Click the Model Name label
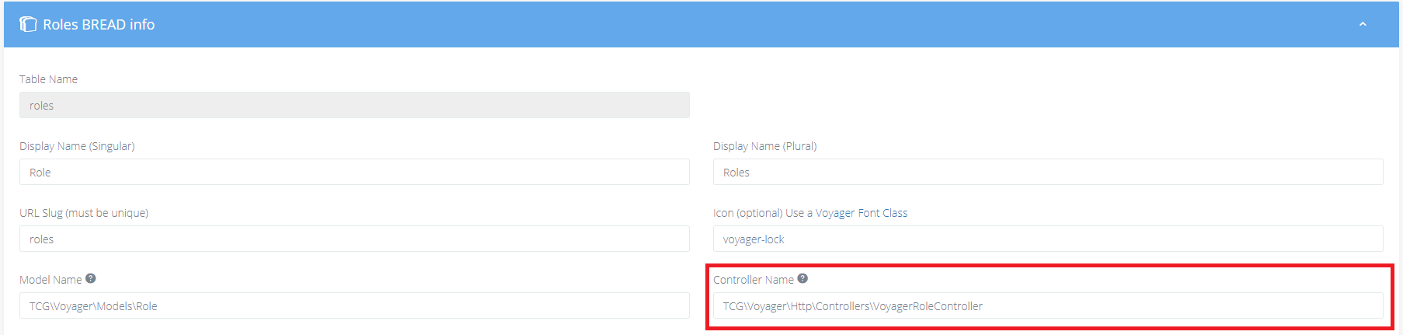 coord(50,280)
